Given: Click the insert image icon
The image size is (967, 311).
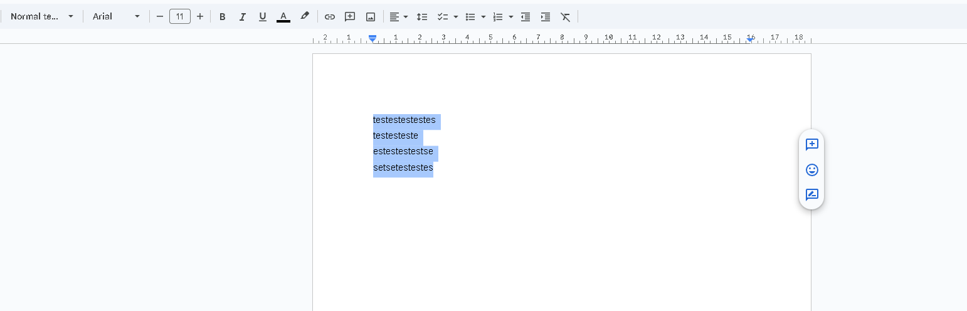Looking at the screenshot, I should 371,17.
